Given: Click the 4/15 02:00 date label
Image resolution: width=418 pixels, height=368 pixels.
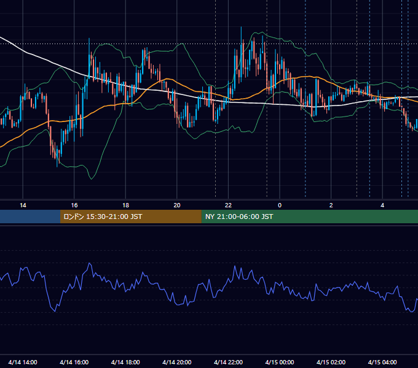Looking at the screenshot, I should [x=331, y=362].
